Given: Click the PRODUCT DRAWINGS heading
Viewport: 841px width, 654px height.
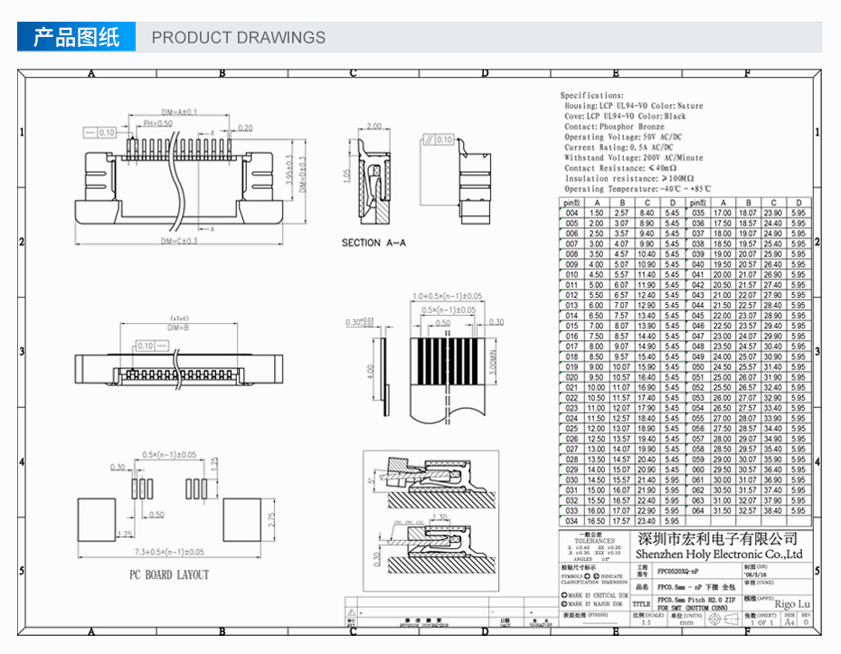Looking at the screenshot, I should 238,38.
